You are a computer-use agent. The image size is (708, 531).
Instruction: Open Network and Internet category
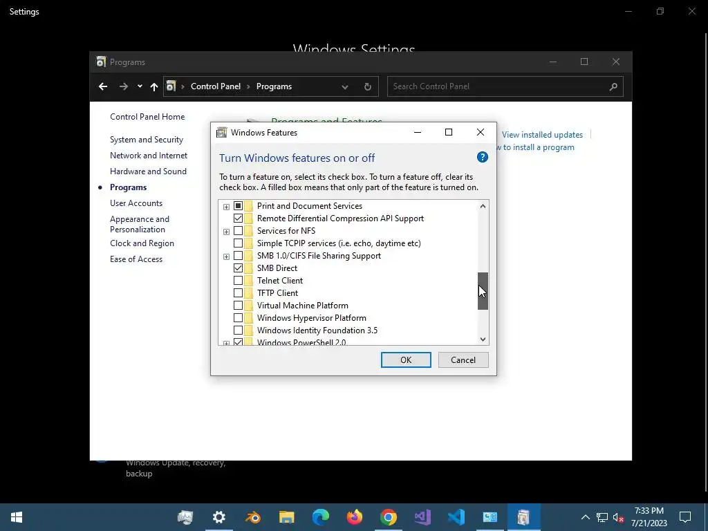(x=149, y=156)
